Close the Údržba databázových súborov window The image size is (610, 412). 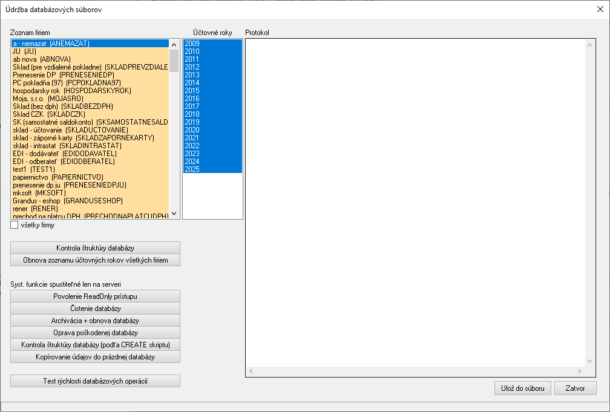click(x=600, y=8)
